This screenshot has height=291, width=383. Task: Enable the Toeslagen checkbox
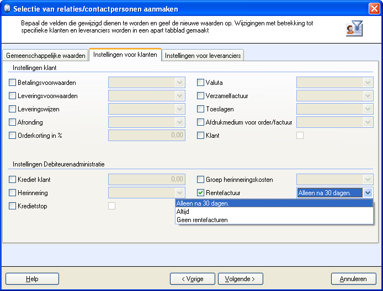[x=200, y=109]
